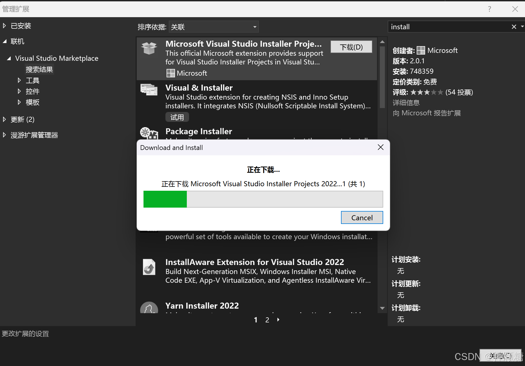525x366 pixels.
Task: Click the Microsoft Visual Studio Installer Projects package icon
Action: tap(149, 48)
